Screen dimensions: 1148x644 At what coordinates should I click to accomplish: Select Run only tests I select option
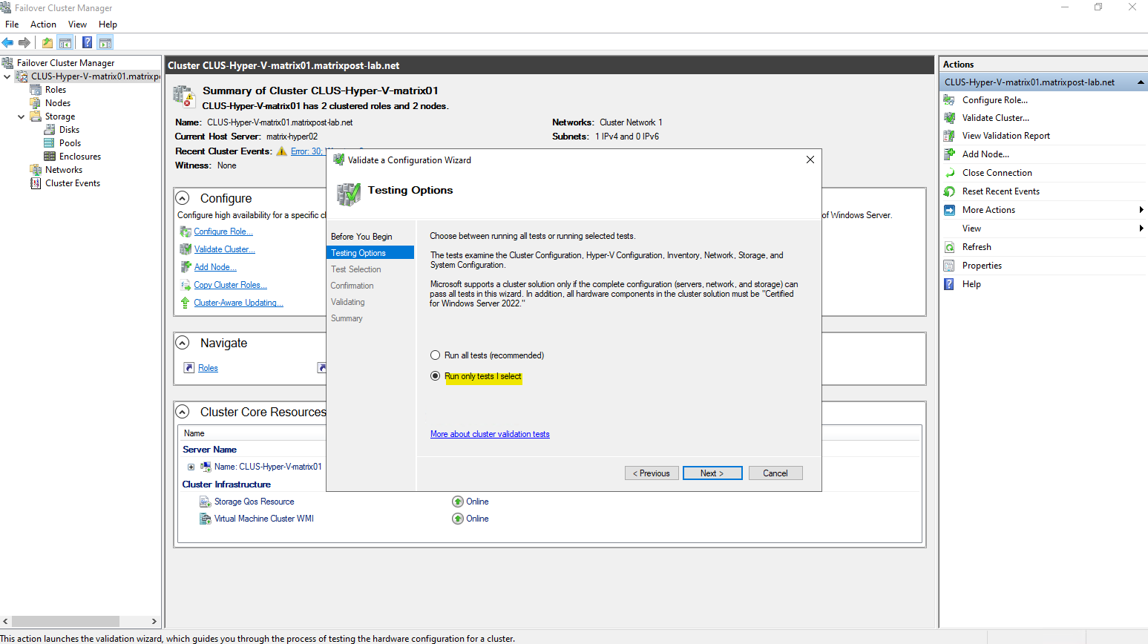click(436, 376)
